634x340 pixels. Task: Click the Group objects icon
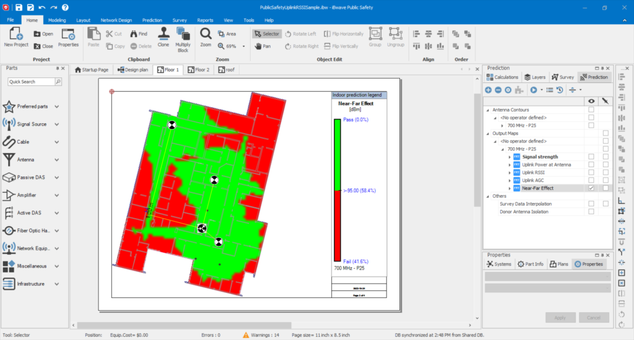[x=375, y=34]
